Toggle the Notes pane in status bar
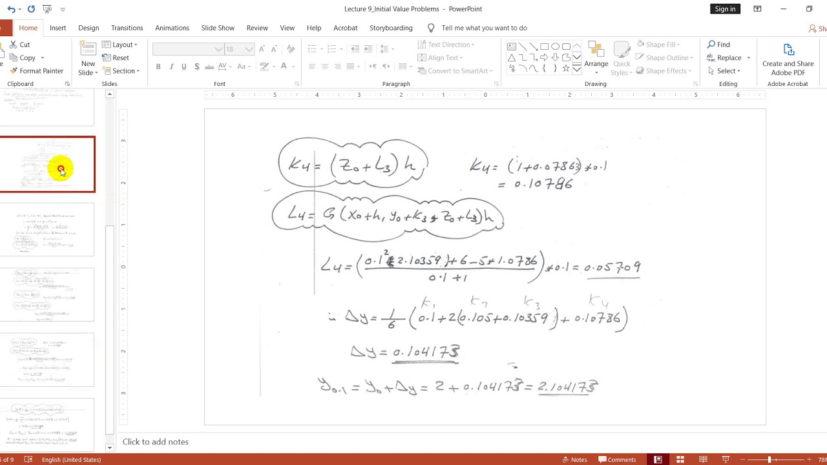Image resolution: width=827 pixels, height=465 pixels. pyautogui.click(x=574, y=460)
